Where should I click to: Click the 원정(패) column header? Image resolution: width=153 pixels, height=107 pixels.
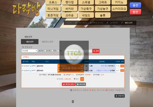(102, 61)
